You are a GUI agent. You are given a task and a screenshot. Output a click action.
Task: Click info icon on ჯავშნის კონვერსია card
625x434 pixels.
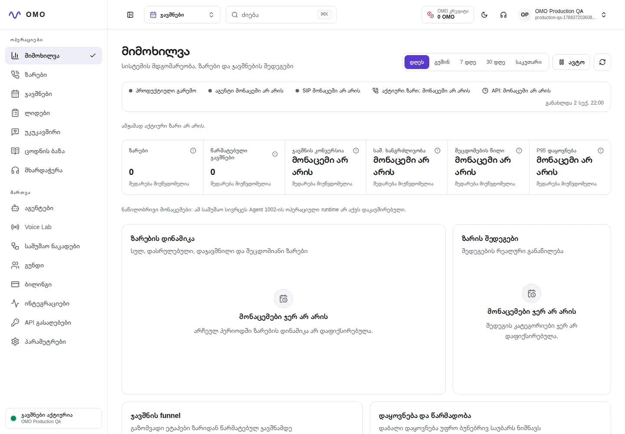[x=356, y=151]
